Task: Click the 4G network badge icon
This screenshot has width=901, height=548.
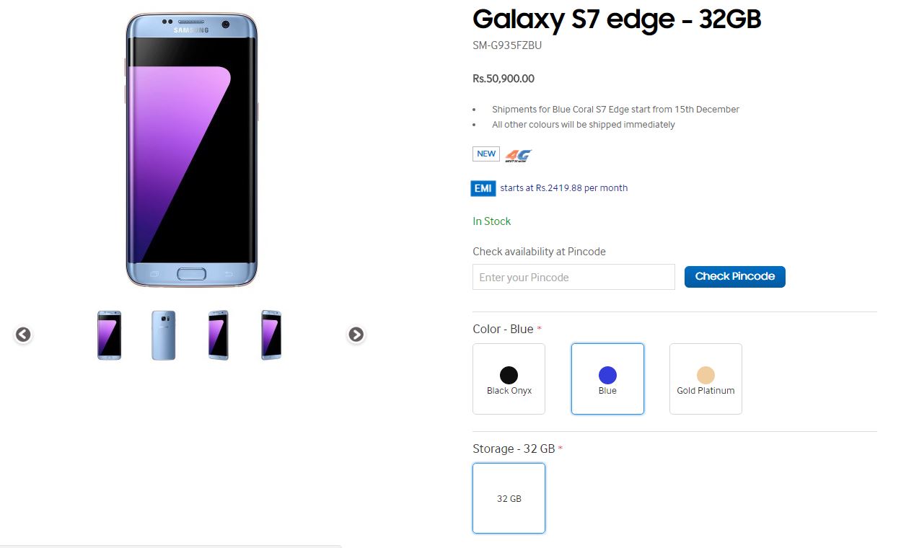Action: pyautogui.click(x=518, y=155)
